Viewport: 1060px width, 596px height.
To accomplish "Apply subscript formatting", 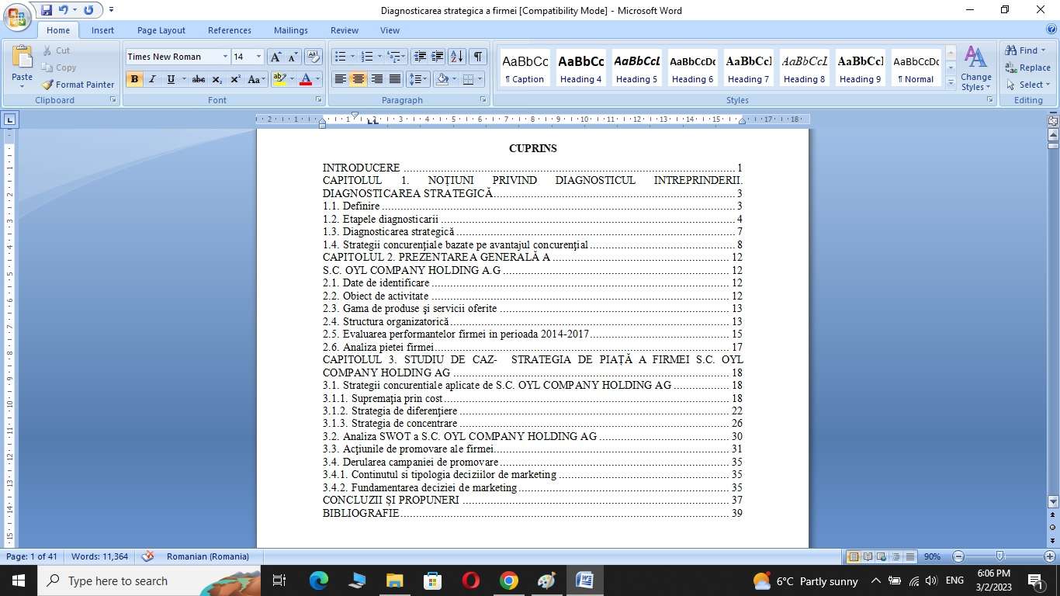I will [x=217, y=79].
